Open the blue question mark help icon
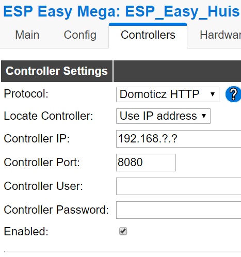The height and width of the screenshot is (257, 241). [233, 94]
